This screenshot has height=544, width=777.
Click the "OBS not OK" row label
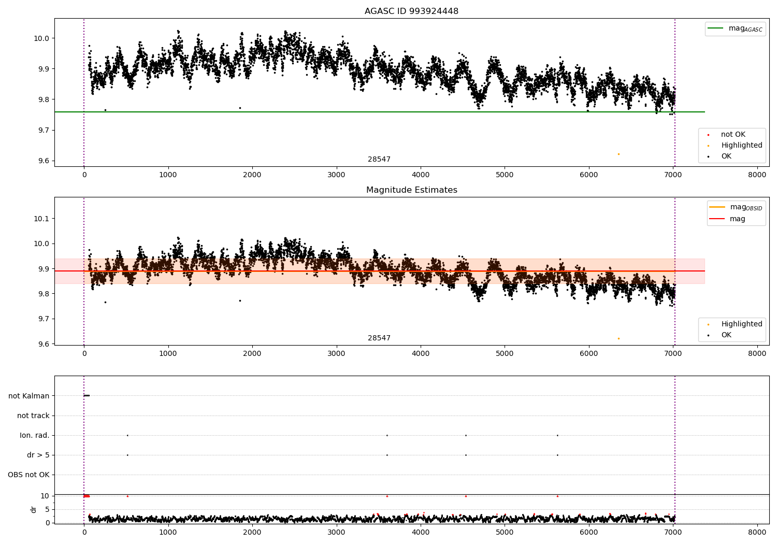tap(29, 475)
